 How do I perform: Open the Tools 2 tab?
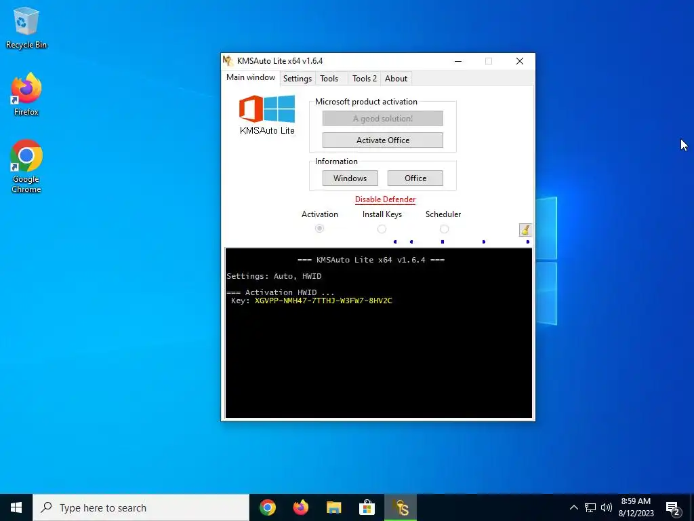(x=364, y=79)
